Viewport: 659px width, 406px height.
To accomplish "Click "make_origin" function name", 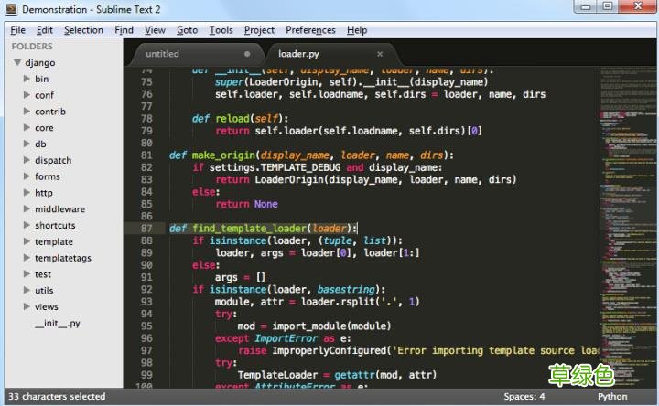I will click(x=223, y=155).
